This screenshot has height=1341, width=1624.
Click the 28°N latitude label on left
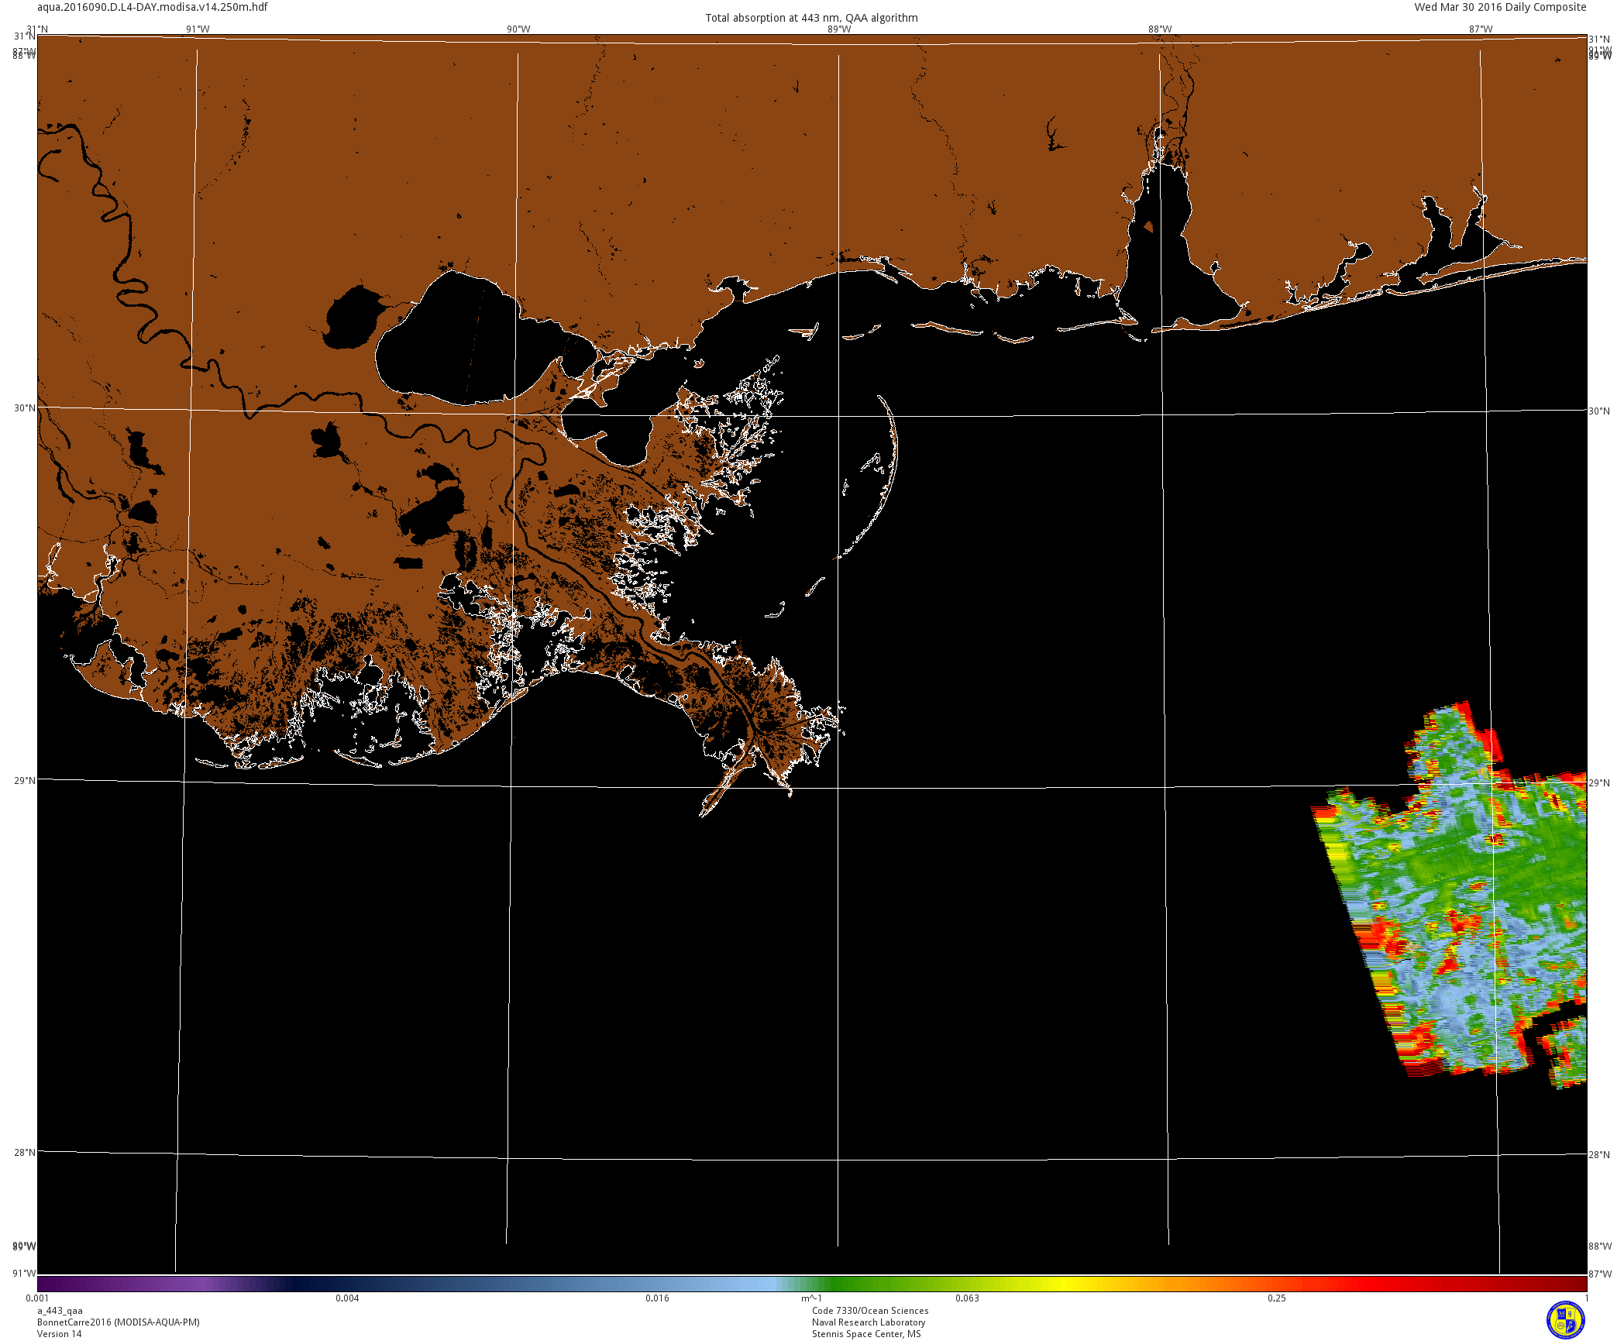tap(25, 1152)
